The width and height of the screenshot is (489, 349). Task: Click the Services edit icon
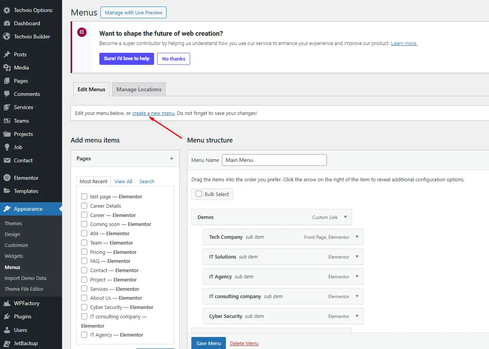tap(7, 107)
